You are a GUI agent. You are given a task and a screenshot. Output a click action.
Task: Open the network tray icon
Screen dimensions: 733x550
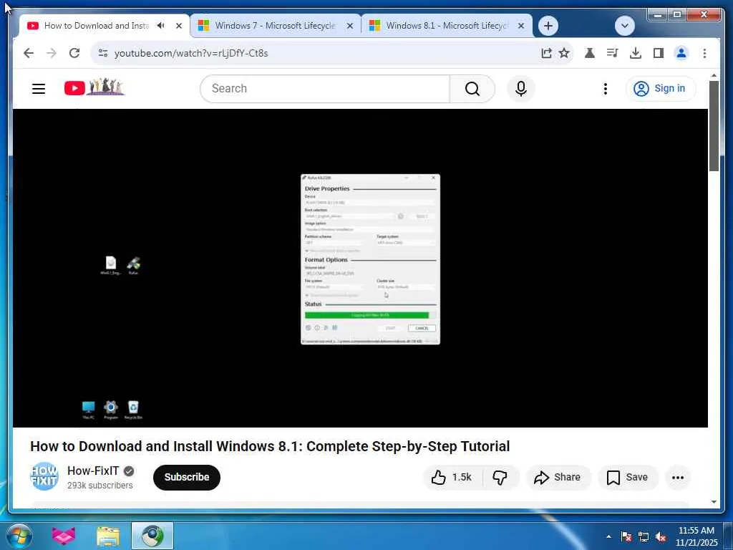(644, 536)
